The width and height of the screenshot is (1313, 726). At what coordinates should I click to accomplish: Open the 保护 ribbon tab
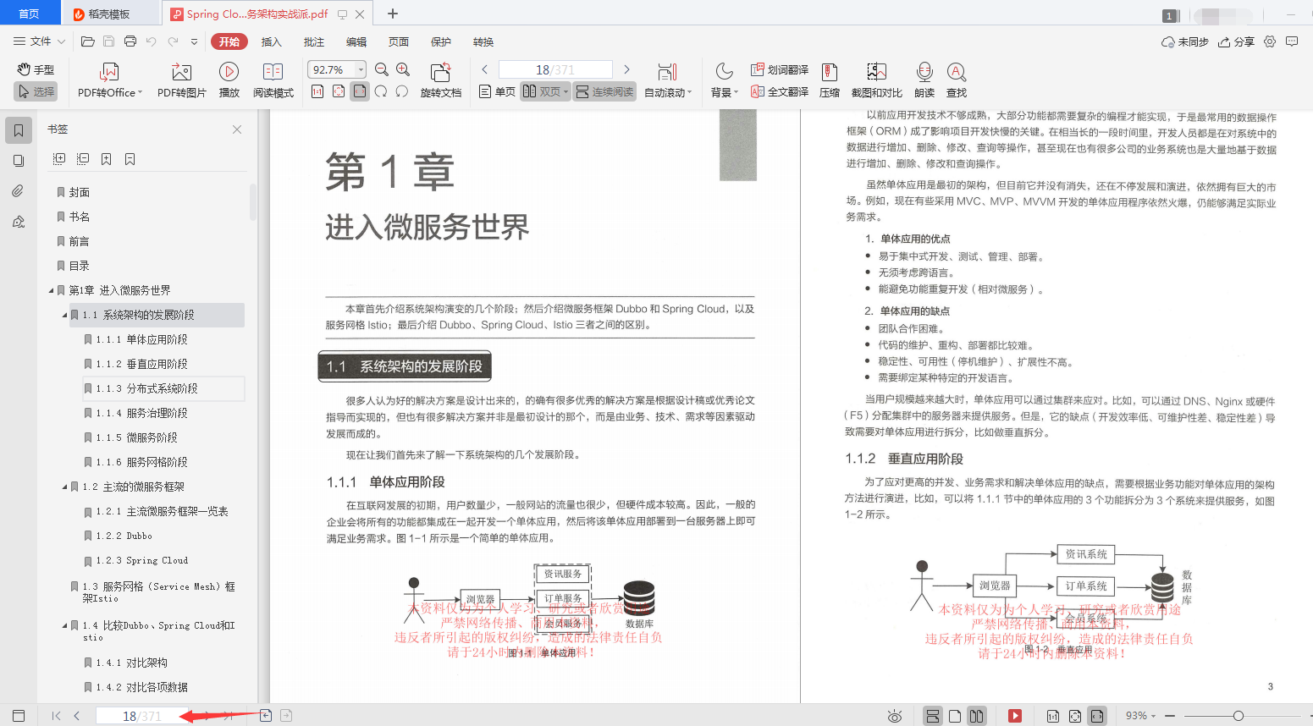click(x=441, y=41)
